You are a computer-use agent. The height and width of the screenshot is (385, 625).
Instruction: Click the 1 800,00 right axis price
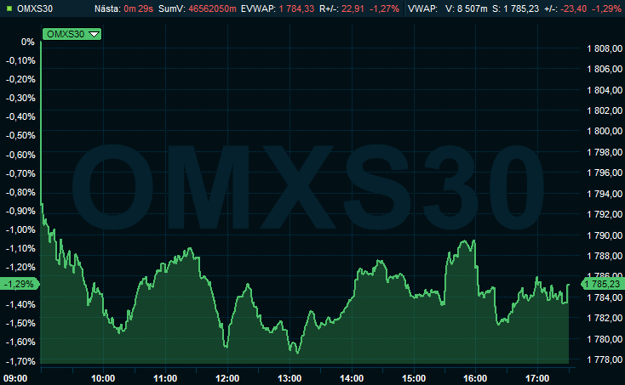click(x=605, y=131)
